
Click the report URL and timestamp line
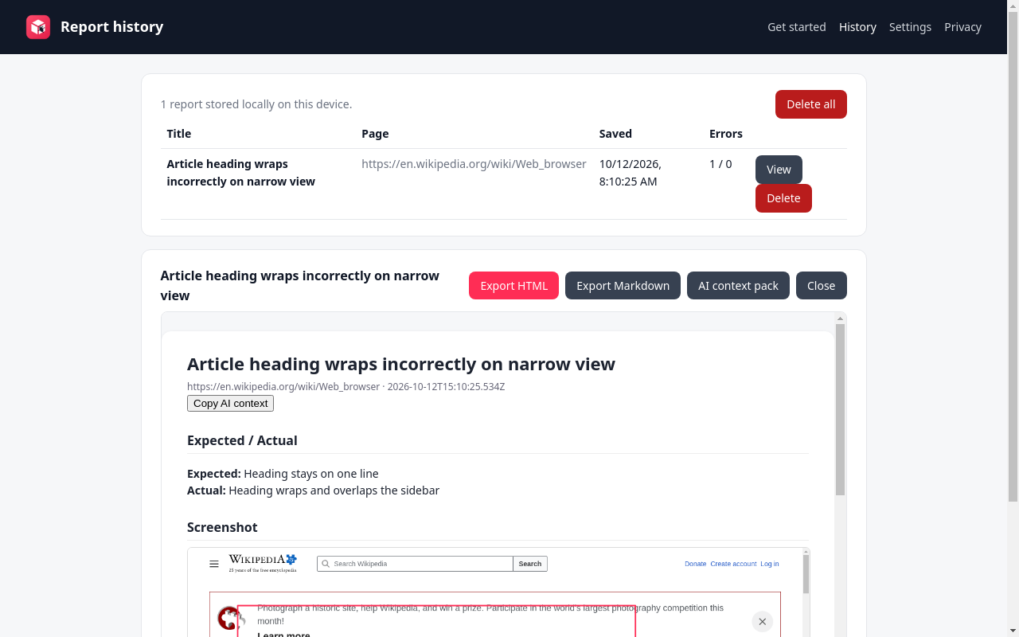click(x=346, y=387)
